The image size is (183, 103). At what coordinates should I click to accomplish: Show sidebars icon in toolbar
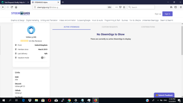[x=176, y=7]
